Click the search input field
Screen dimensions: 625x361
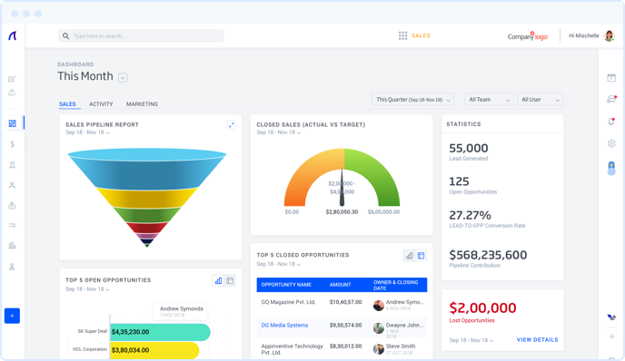pos(141,35)
